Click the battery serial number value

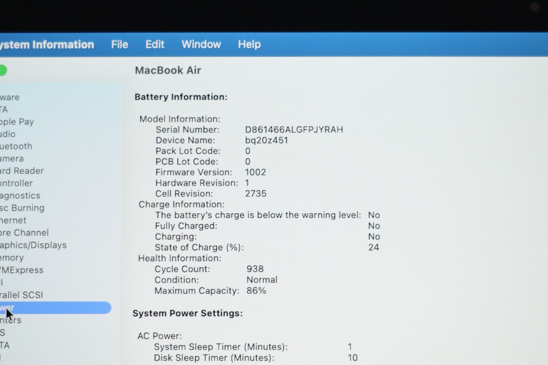pyautogui.click(x=294, y=130)
